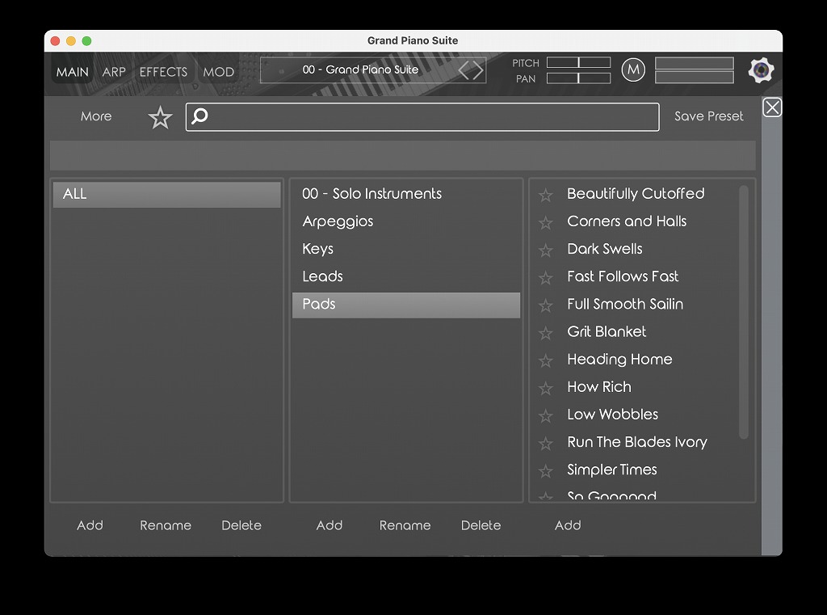The width and height of the screenshot is (827, 615).
Task: Close the preset browser with X icon
Action: click(772, 107)
